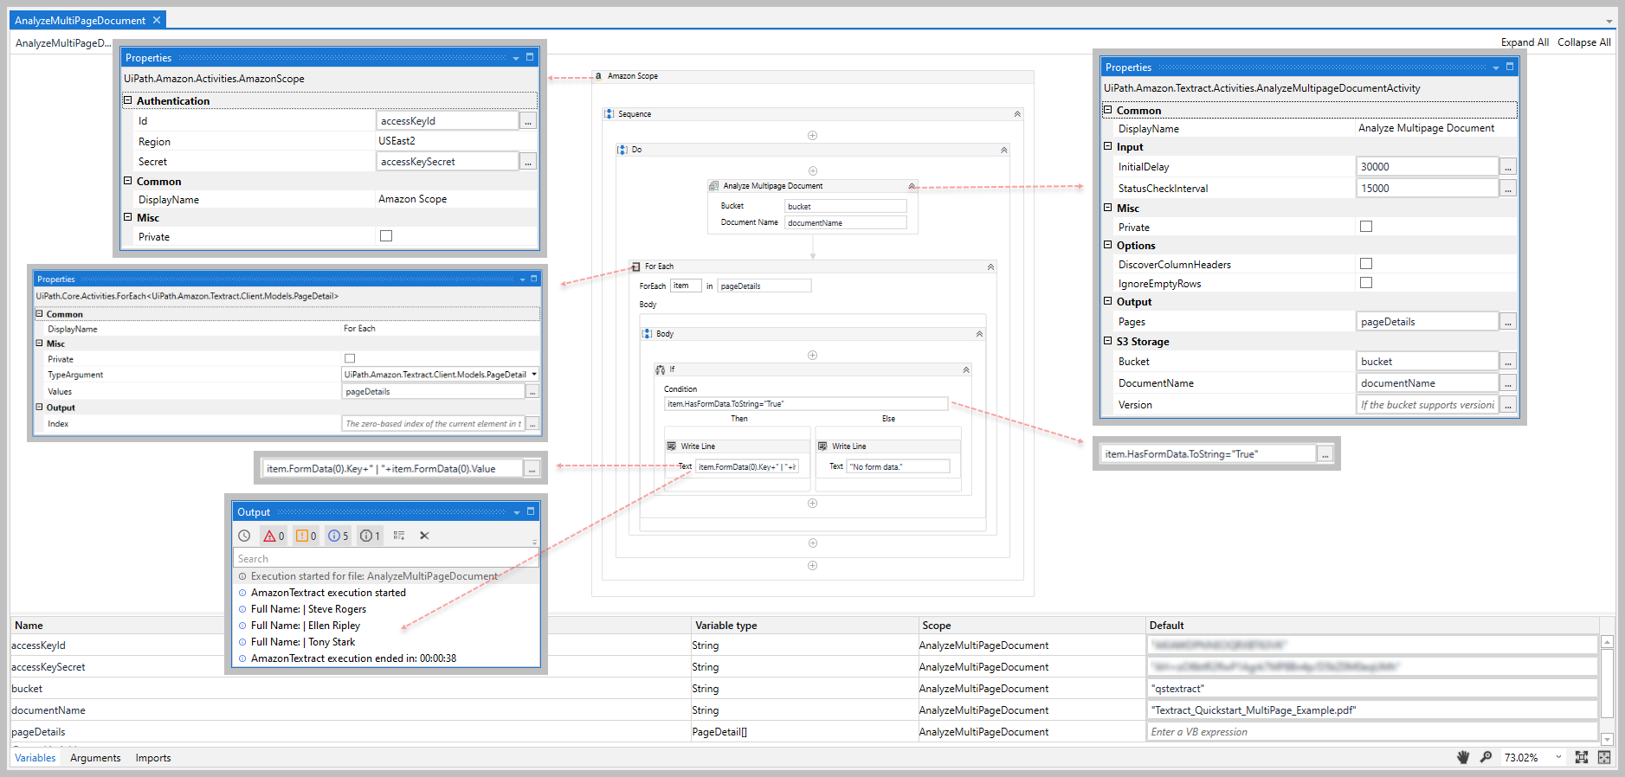Enable IgnoreEmptyRows checkbox
This screenshot has width=1625, height=777.
(1366, 283)
